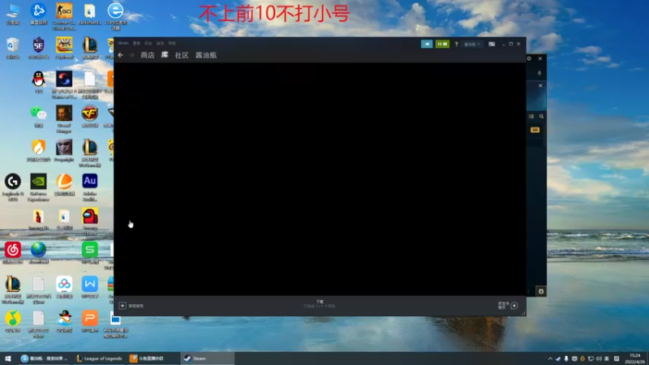Select the blue WPS Writer desktop icon
This screenshot has width=649, height=365.
90,287
